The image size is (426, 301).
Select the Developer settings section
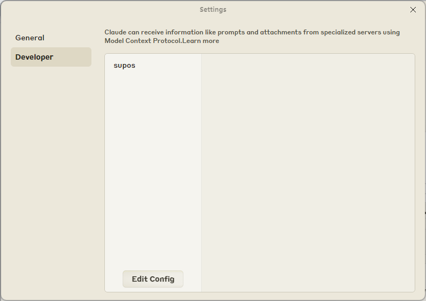tap(51, 57)
